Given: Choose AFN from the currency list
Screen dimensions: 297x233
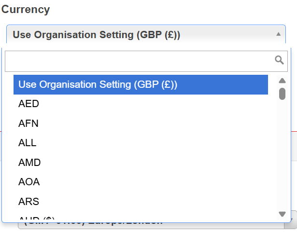Looking at the screenshot, I should click(x=141, y=123).
